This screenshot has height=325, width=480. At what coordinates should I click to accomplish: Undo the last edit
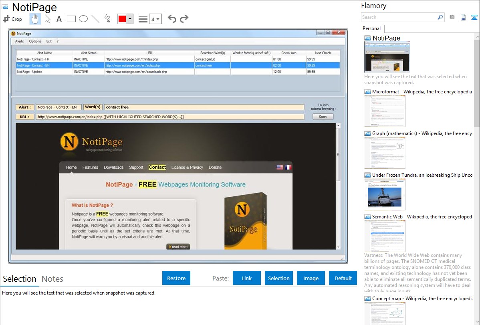tap(172, 19)
